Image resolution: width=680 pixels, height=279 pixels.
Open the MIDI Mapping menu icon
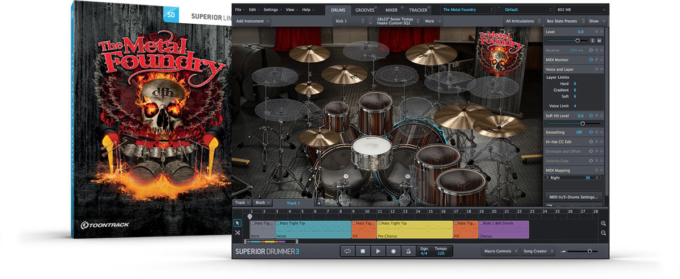(596, 170)
